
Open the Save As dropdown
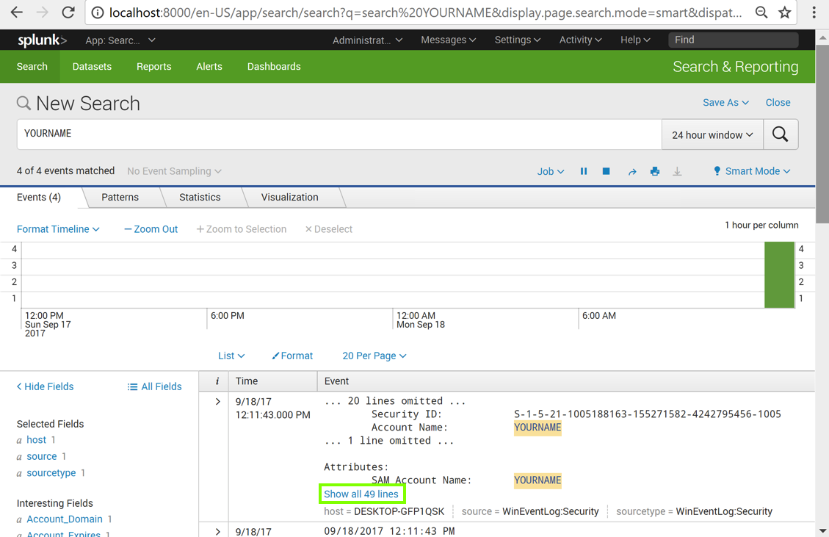click(x=725, y=103)
